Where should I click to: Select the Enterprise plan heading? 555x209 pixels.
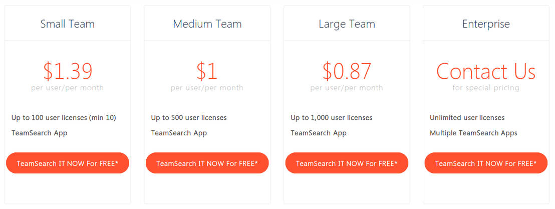(486, 24)
